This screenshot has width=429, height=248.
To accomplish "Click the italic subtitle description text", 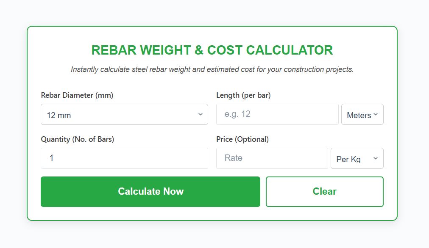I will coord(212,69).
